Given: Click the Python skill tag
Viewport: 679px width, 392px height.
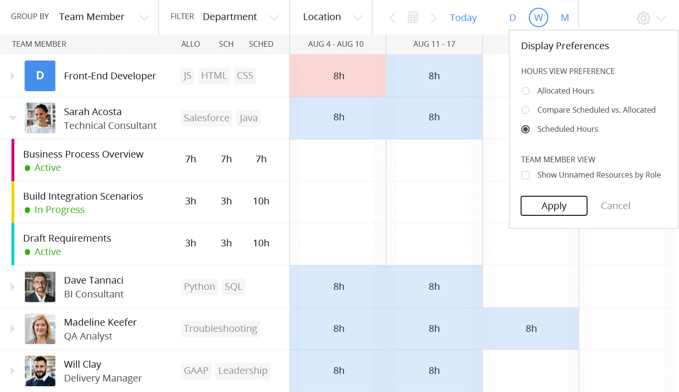Looking at the screenshot, I should pyautogui.click(x=199, y=286).
